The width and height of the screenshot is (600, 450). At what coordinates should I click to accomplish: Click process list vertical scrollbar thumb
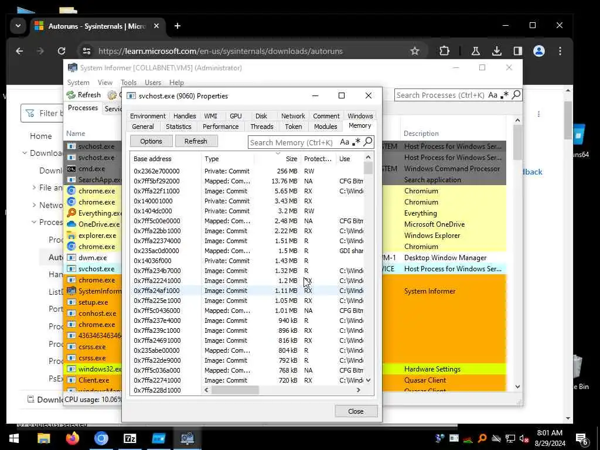517,142
